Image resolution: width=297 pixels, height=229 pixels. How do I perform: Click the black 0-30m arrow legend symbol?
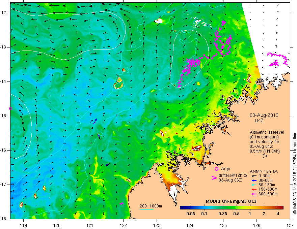coord(253,176)
